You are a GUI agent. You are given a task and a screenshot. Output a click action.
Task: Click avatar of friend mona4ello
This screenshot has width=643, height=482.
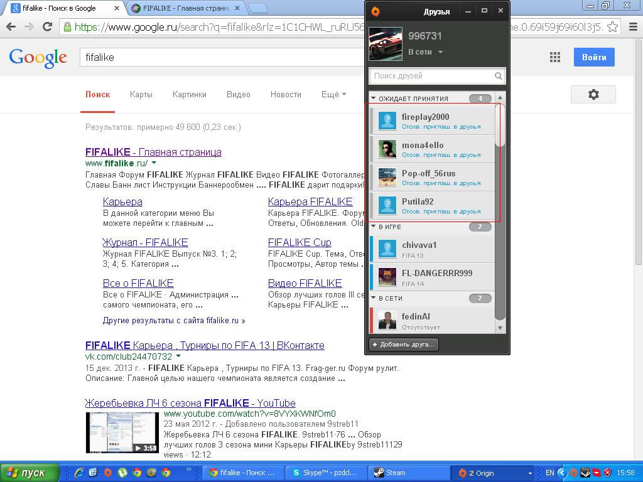tap(387, 149)
